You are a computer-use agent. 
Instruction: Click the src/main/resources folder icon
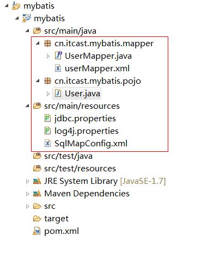click(x=37, y=106)
